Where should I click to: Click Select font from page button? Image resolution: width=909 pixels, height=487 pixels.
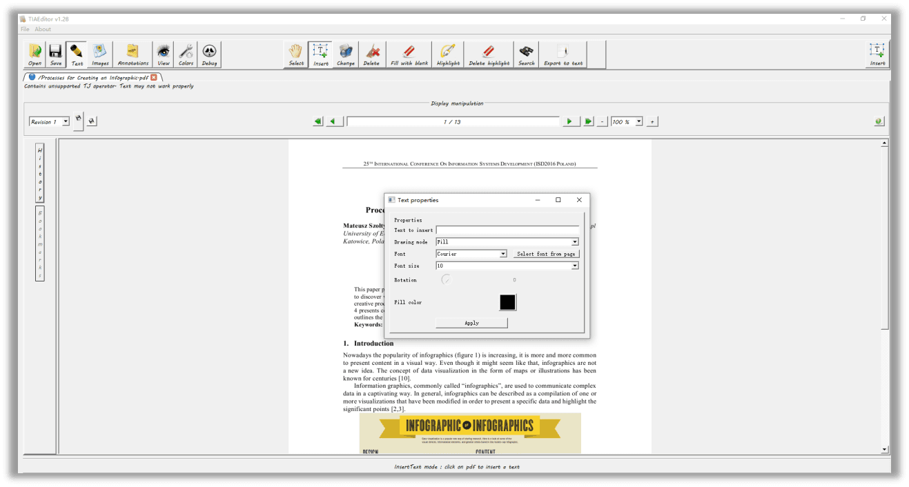pos(546,254)
